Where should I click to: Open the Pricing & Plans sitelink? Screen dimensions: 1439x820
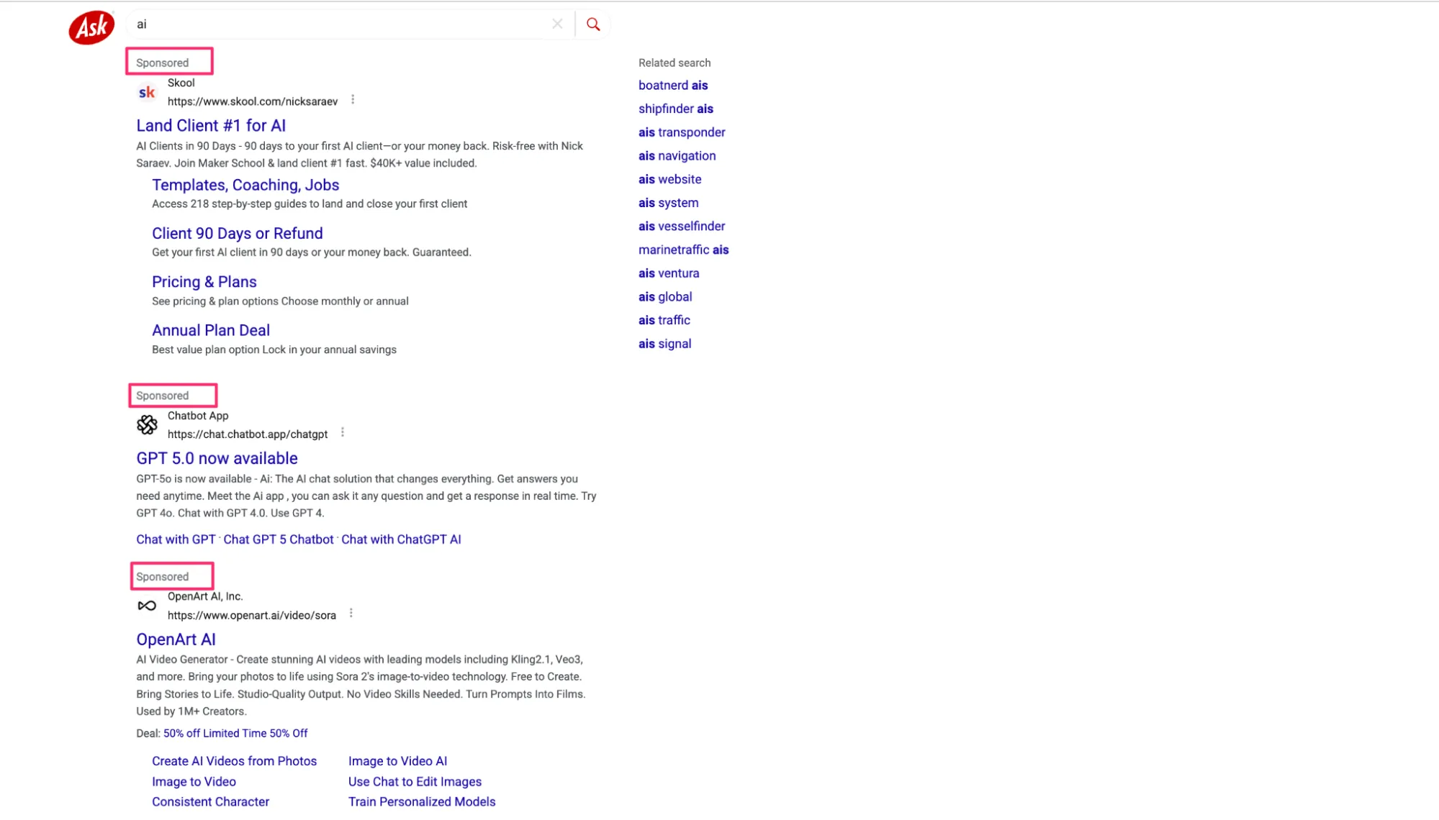(204, 282)
